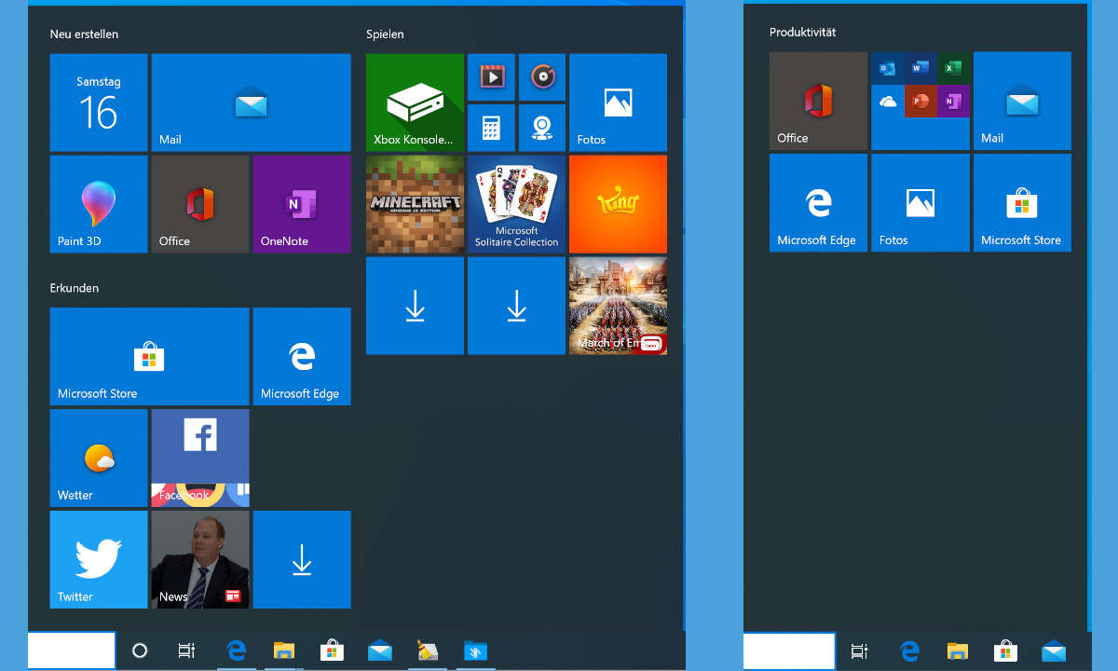Click the Spielen group header
The height and width of the screenshot is (671, 1118).
coord(385,34)
